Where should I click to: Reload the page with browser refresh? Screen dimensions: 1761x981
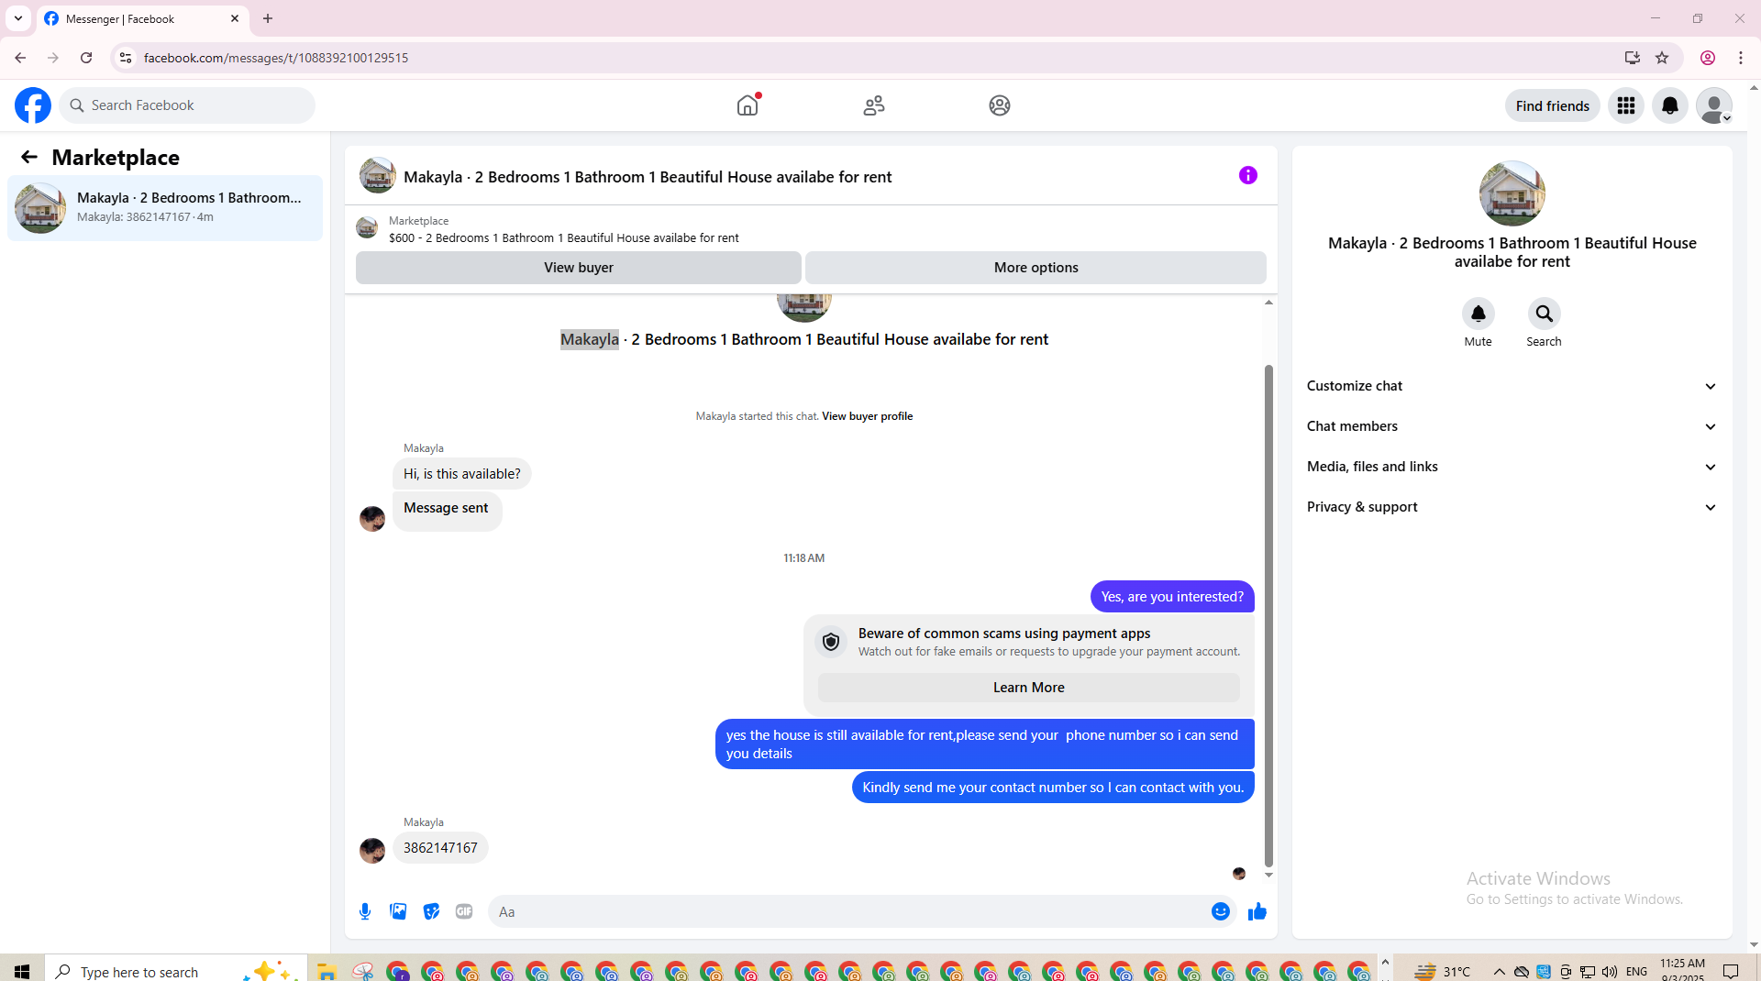click(86, 58)
